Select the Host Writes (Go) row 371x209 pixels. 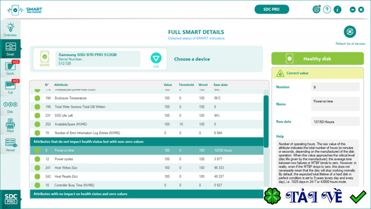(147, 168)
